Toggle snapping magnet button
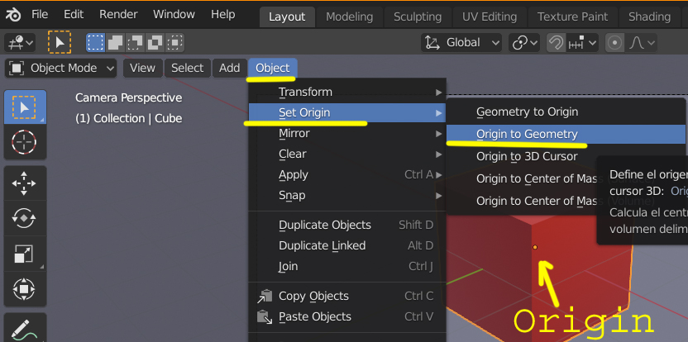This screenshot has height=342, width=688. (x=558, y=42)
